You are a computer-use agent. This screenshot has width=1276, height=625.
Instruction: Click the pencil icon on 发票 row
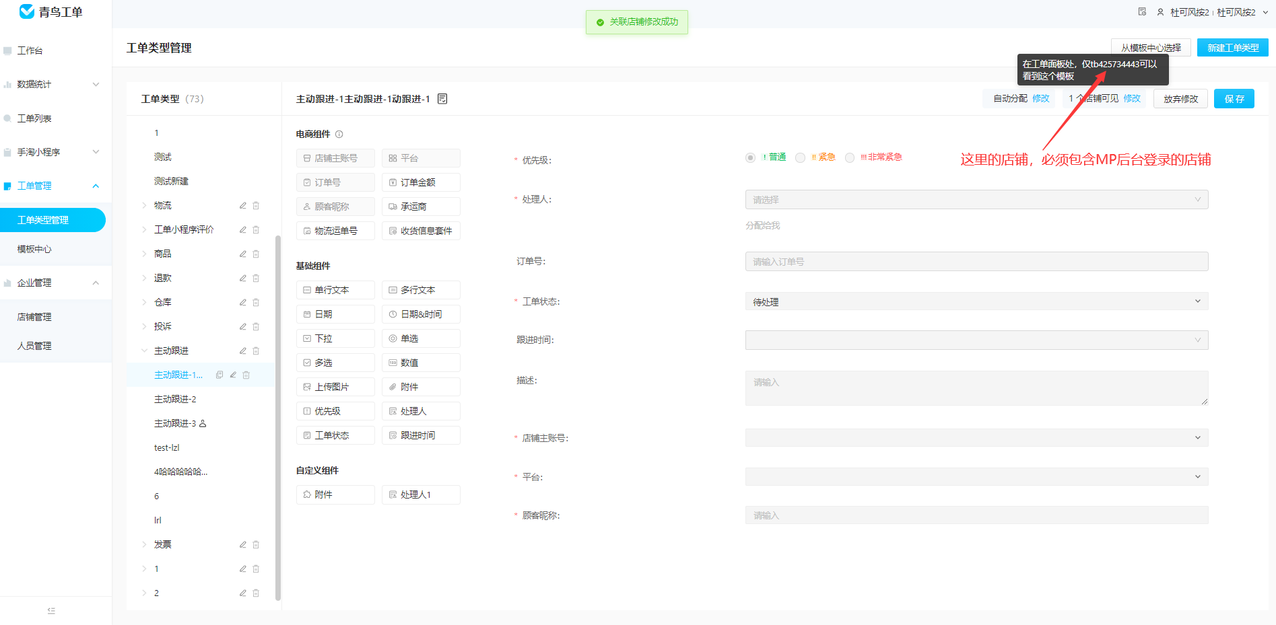[x=242, y=545]
